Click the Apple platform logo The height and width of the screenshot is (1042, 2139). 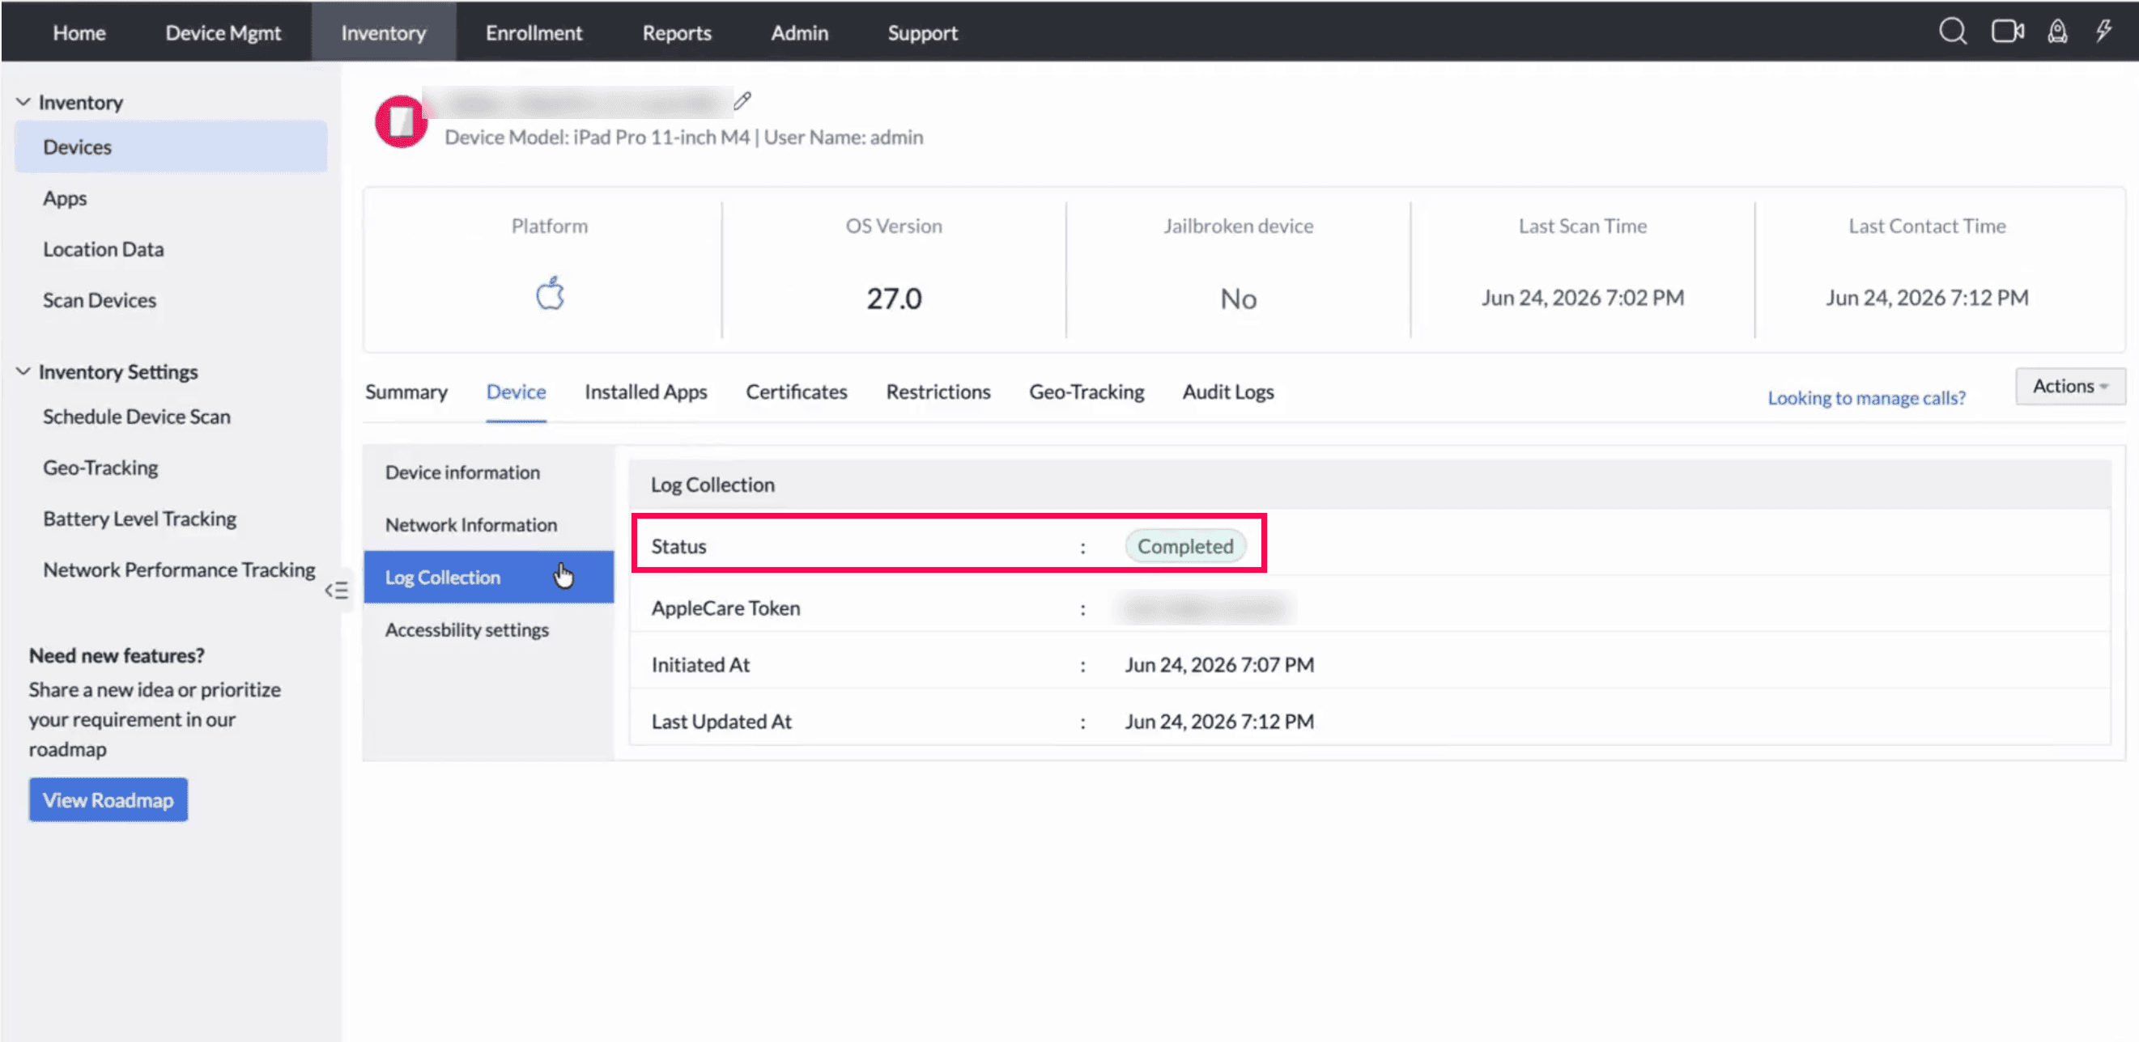pyautogui.click(x=550, y=294)
